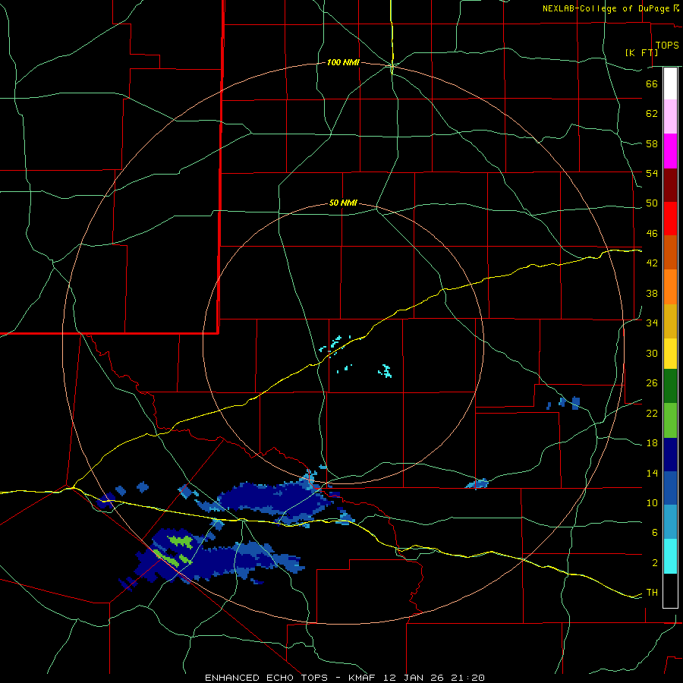
Task: Click the dark orange legend swatch
Action: (x=670, y=252)
